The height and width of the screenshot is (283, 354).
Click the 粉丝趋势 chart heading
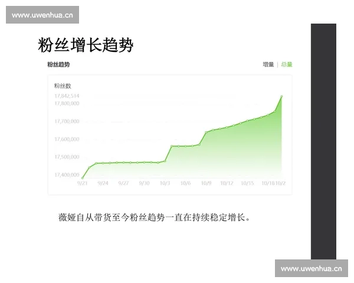coord(58,64)
